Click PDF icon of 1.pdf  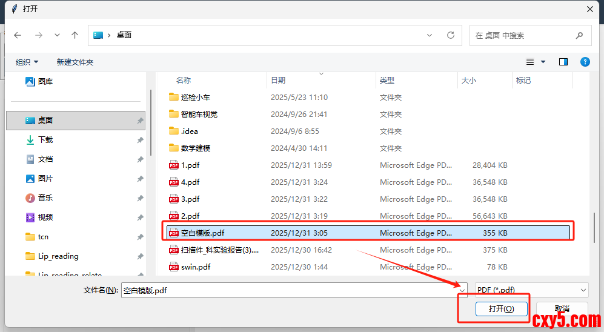coord(174,165)
